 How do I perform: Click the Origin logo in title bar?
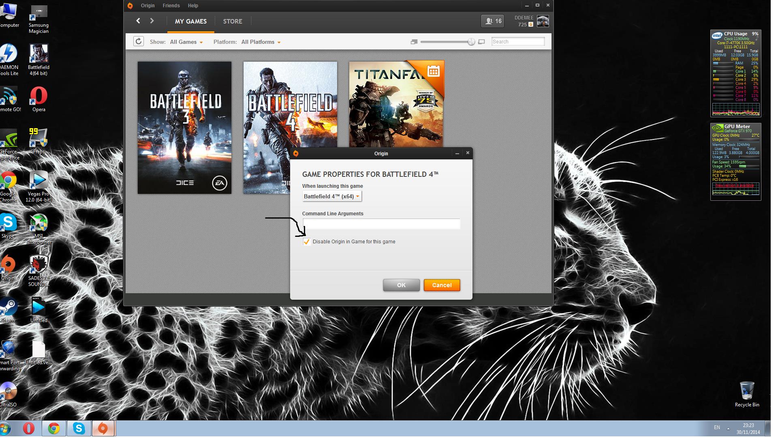pyautogui.click(x=130, y=6)
